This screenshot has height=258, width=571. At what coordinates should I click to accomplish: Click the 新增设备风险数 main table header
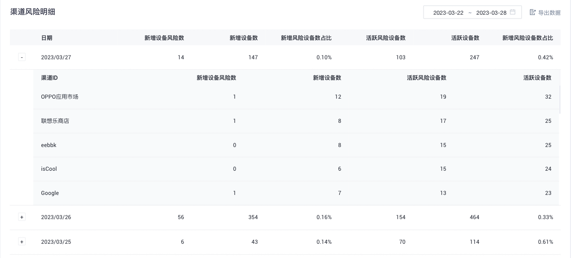[x=164, y=38]
